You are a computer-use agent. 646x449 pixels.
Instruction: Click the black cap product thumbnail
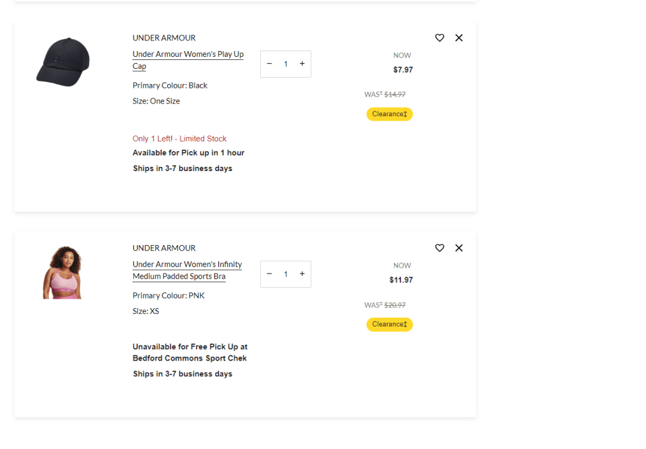point(63,62)
